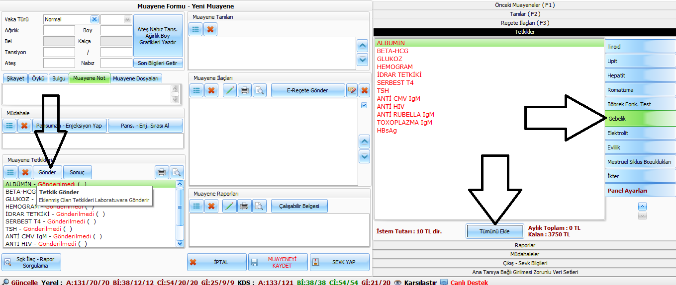This screenshot has width=676, height=285.
Task: Click the green pencil icon in Muayene İlaçları
Action: pyautogui.click(x=229, y=90)
